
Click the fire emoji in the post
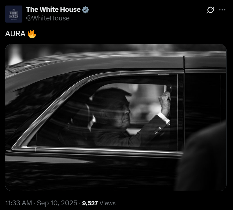[32, 34]
